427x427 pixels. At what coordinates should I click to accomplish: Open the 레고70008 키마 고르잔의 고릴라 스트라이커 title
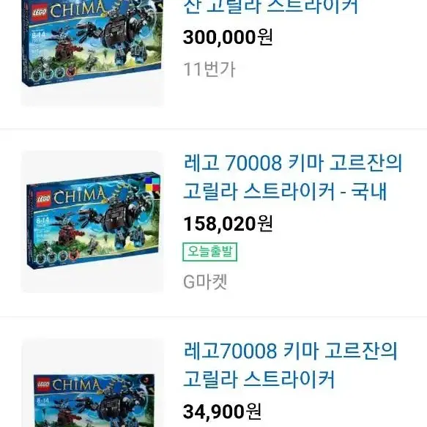click(290, 365)
